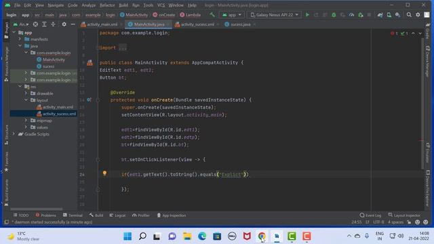The width and height of the screenshot is (434, 244).
Task: Collapse the res folder
Action: (x=20, y=87)
